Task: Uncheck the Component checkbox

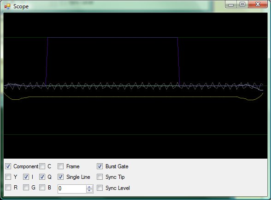Action: pyautogui.click(x=8, y=166)
